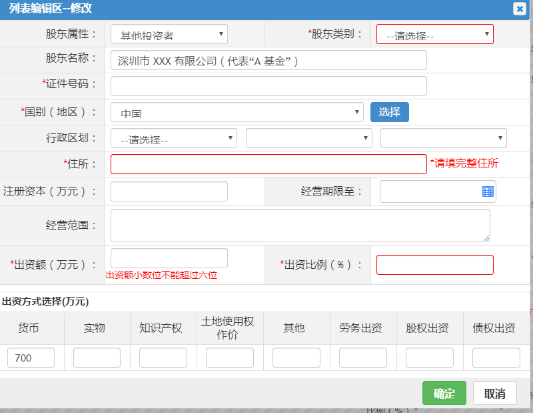
Task: Open the 国别（地区） dropdown showing 中国
Action: (237, 112)
